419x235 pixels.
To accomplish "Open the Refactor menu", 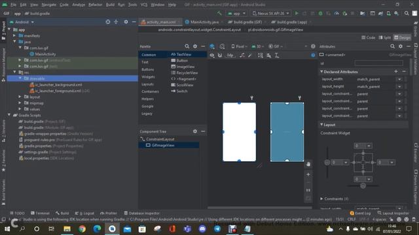I will [96, 5].
